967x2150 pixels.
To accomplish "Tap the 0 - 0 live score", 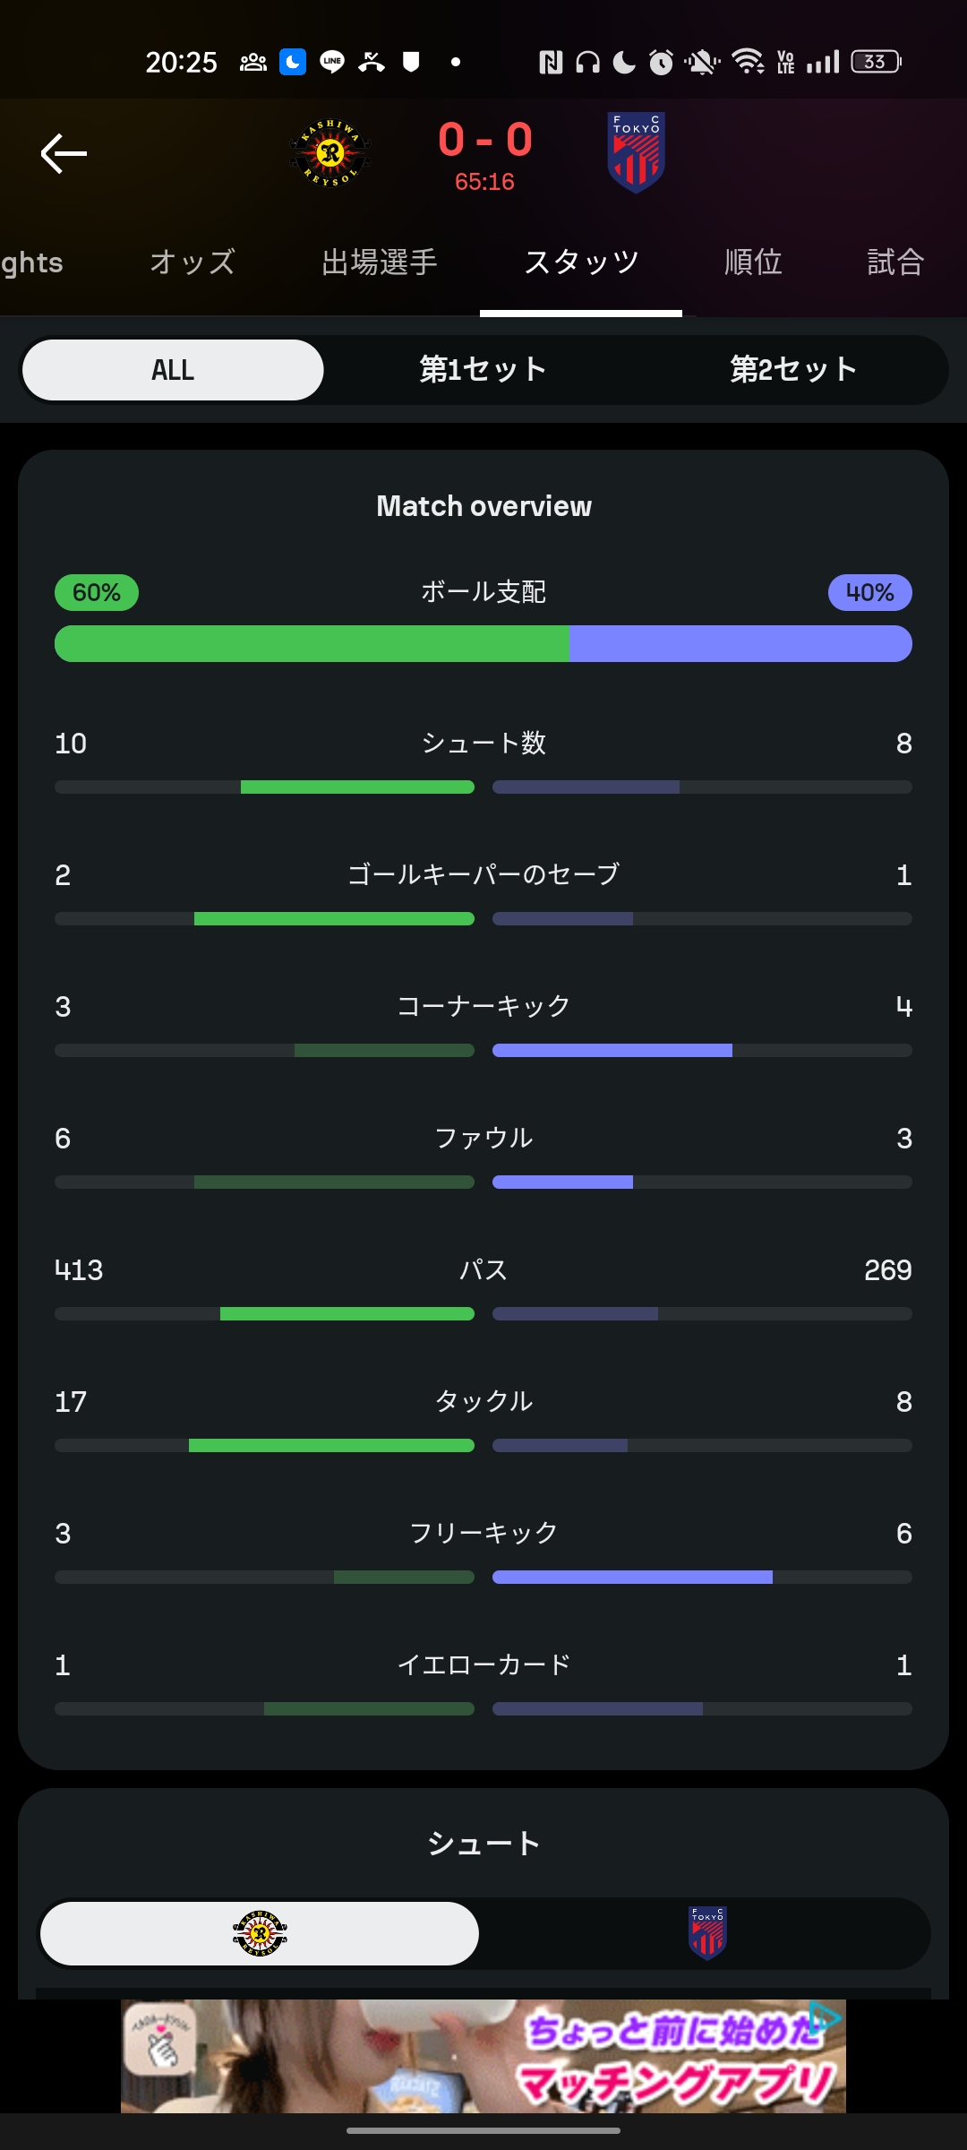I will point(485,140).
